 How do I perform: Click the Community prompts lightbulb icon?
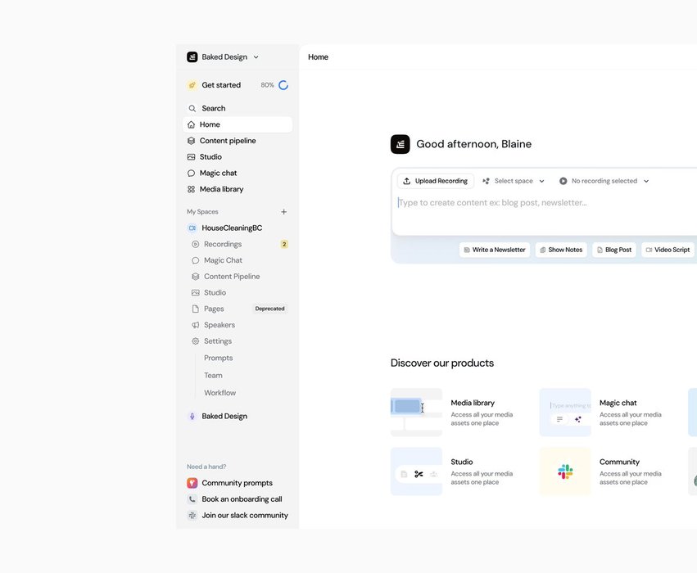tap(192, 483)
